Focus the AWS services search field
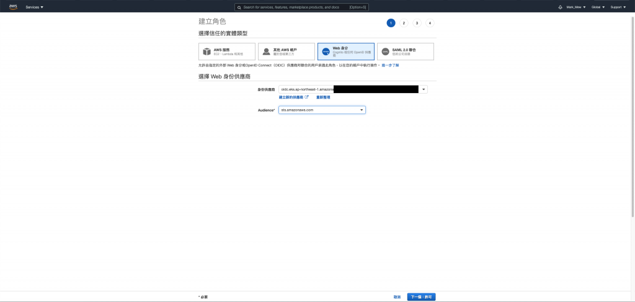This screenshot has height=302, width=635. (x=302, y=7)
